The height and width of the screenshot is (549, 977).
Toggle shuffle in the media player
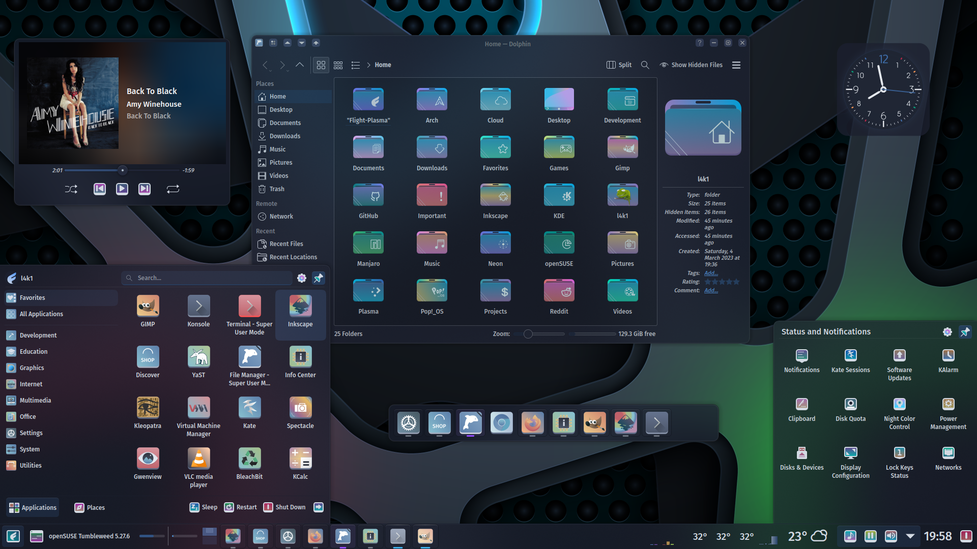coord(71,189)
